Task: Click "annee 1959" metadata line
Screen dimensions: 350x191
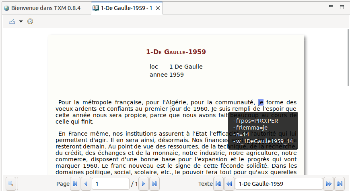Action: coord(167,75)
